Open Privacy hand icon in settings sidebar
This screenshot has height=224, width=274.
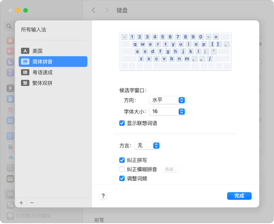pyautogui.click(x=10, y=99)
